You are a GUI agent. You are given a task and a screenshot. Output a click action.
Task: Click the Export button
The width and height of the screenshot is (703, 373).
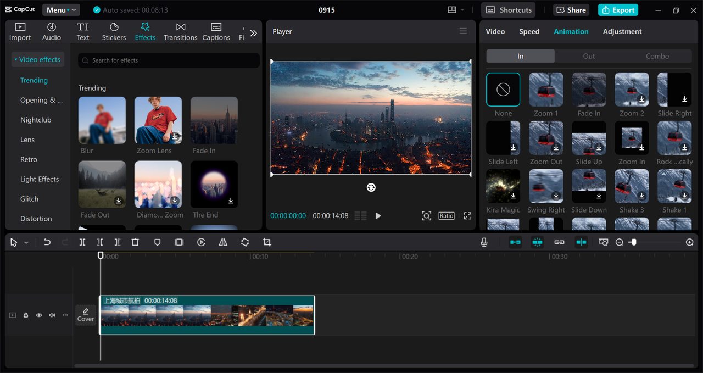(x=618, y=10)
